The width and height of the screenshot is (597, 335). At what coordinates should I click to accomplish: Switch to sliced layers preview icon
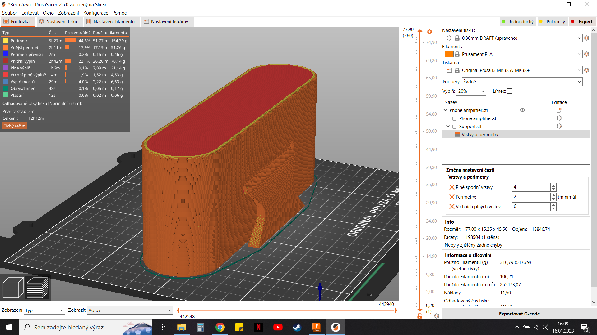[37, 288]
